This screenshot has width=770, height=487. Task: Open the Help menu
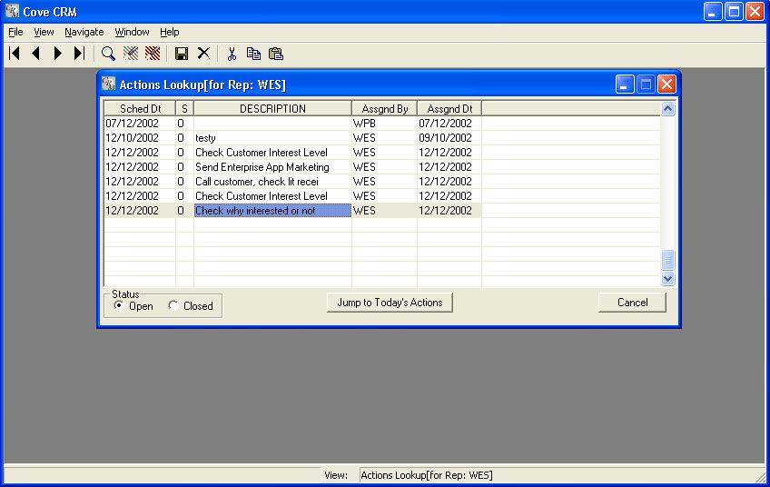point(170,32)
